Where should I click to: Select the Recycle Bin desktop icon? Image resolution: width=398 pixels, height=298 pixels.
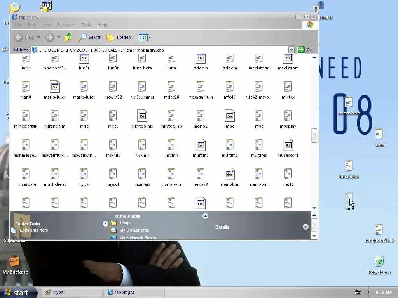[379, 265]
